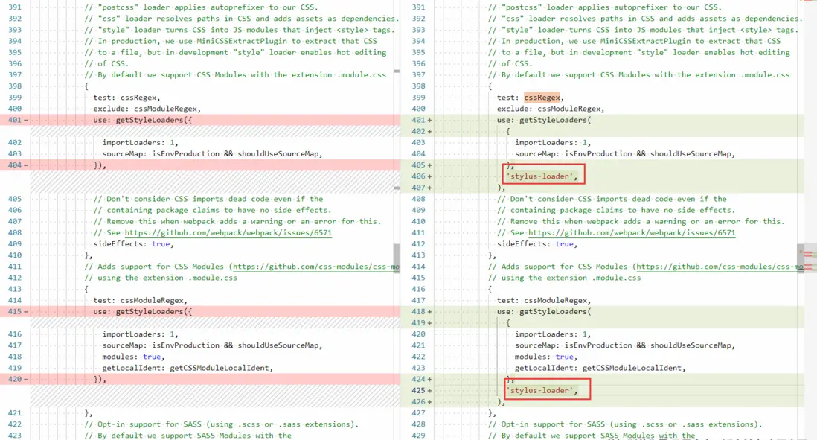Follow css-modules GitHub link on left line 411
The height and width of the screenshot is (440, 817).
click(316, 267)
